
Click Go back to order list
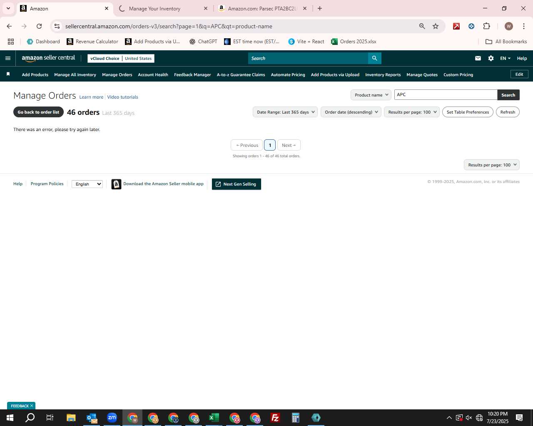pyautogui.click(x=38, y=112)
